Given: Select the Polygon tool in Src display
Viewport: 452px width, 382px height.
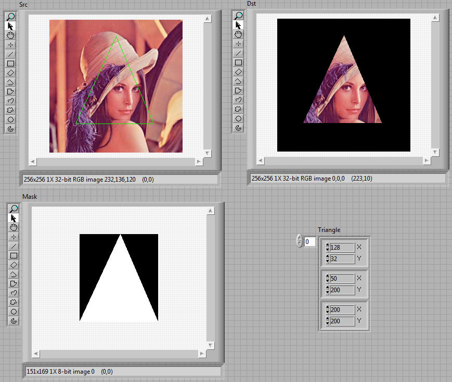Looking at the screenshot, I should [x=11, y=91].
